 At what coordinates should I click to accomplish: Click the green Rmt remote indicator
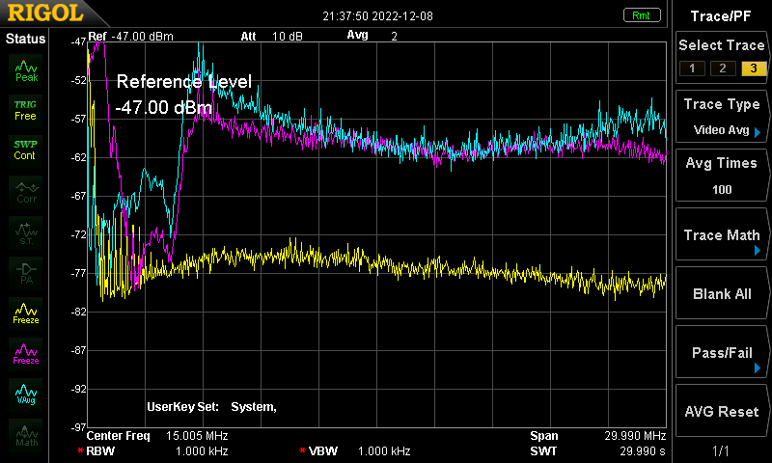pos(641,15)
